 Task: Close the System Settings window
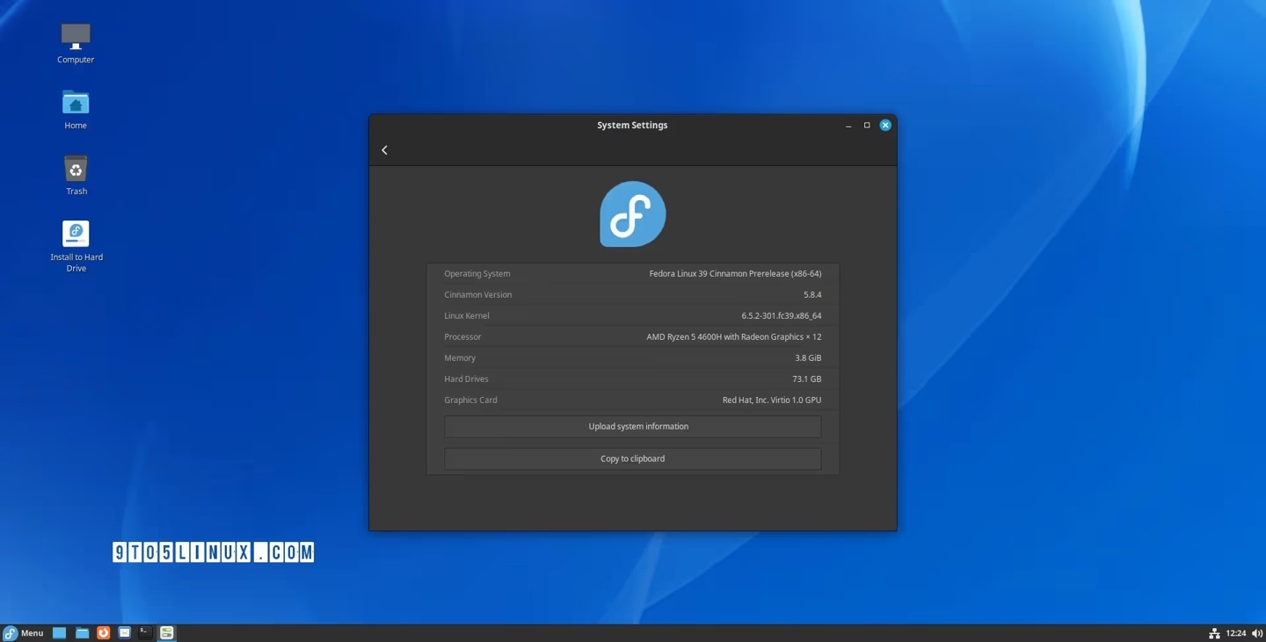[885, 126]
